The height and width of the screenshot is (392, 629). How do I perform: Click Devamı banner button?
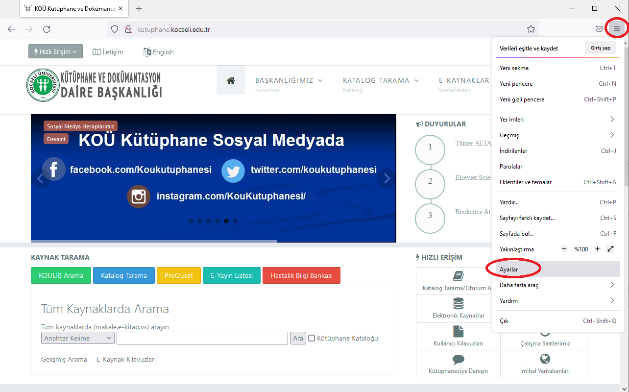click(56, 139)
